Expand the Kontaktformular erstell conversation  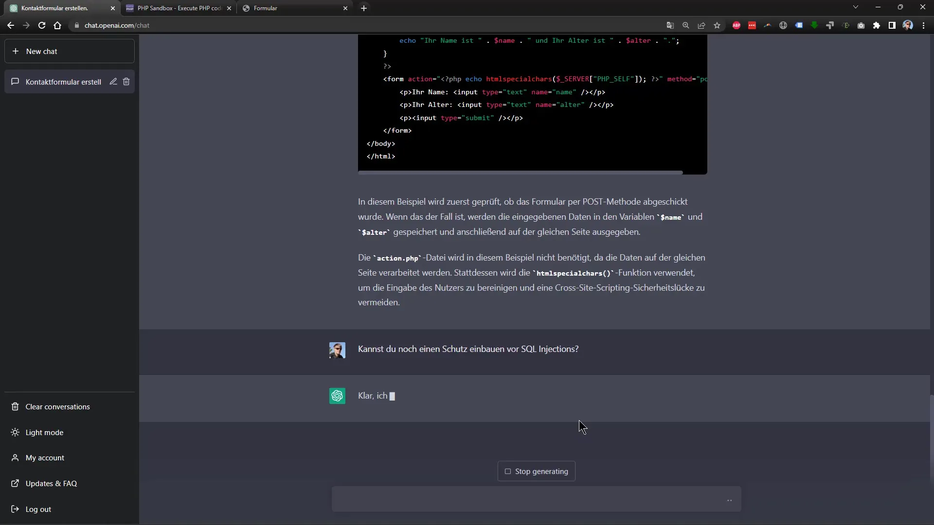pos(62,81)
